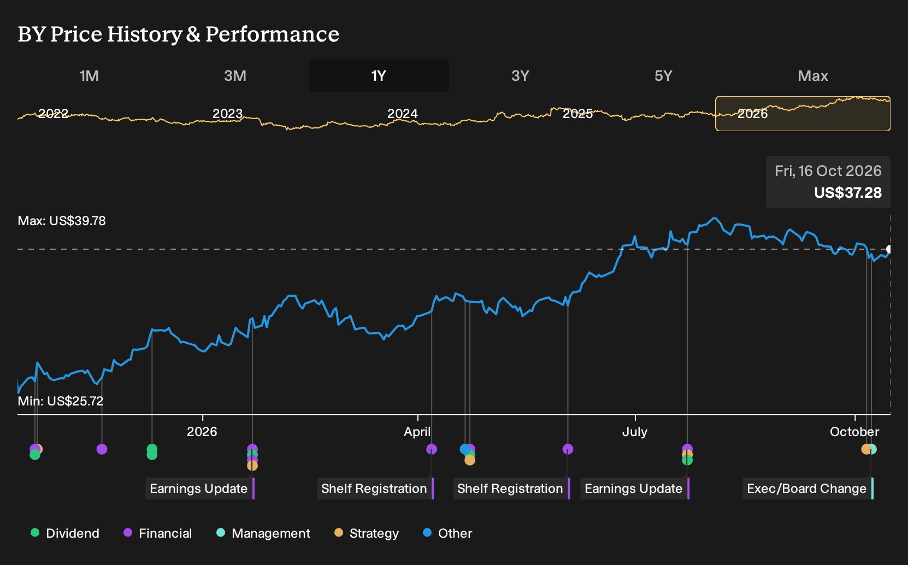Choose the 5Y time range

(x=663, y=75)
